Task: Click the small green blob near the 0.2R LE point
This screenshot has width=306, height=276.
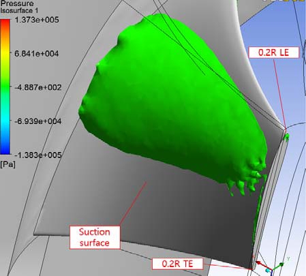Action: (x=287, y=137)
